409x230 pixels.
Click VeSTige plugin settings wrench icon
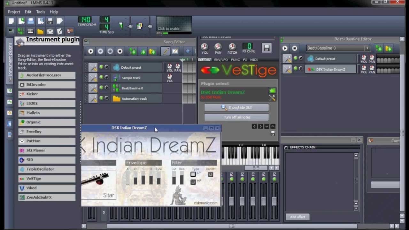pyautogui.click(x=272, y=98)
